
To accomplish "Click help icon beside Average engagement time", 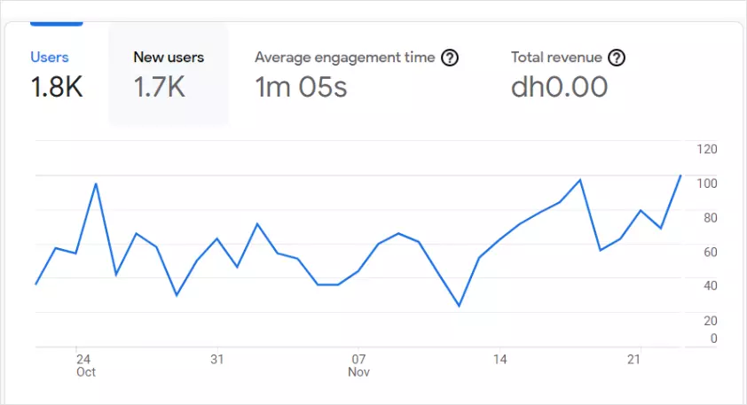I will 450,58.
